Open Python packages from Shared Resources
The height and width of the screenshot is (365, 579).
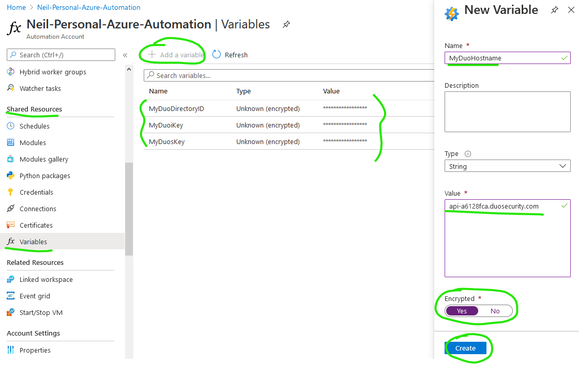tap(45, 176)
